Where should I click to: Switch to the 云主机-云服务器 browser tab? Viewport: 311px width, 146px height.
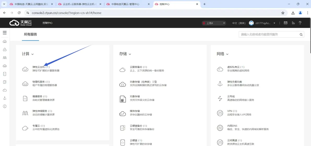tap(80, 4)
